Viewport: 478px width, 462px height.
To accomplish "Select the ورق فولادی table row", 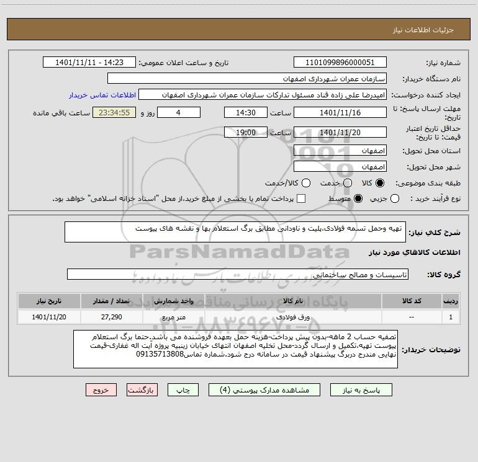I will [x=239, y=317].
